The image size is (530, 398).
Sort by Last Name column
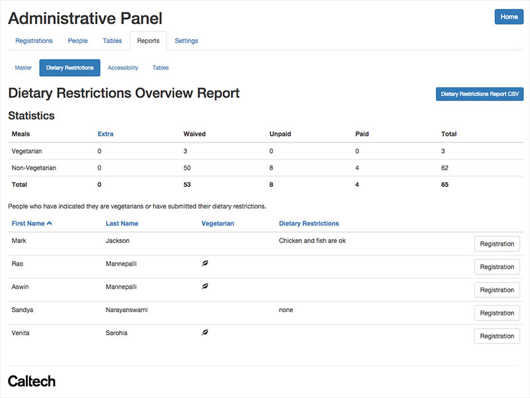[122, 224]
